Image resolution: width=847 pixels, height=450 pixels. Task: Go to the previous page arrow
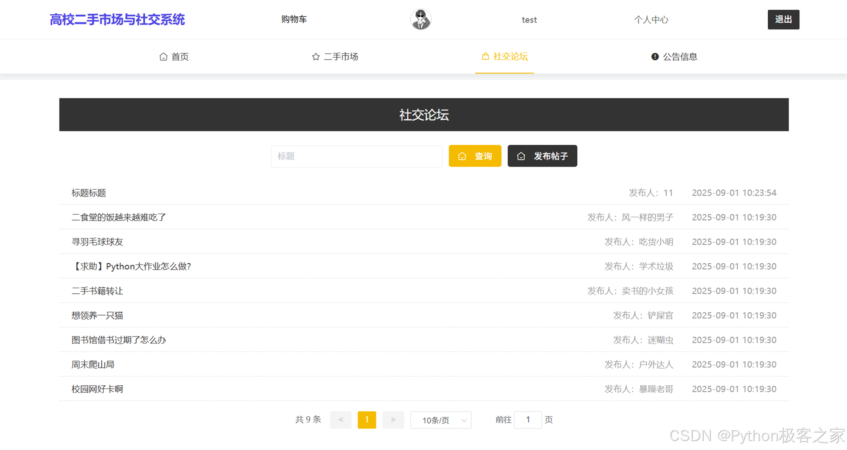[x=341, y=420]
